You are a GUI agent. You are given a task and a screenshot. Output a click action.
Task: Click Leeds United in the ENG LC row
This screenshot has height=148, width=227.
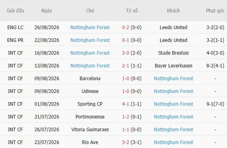(x=173, y=28)
